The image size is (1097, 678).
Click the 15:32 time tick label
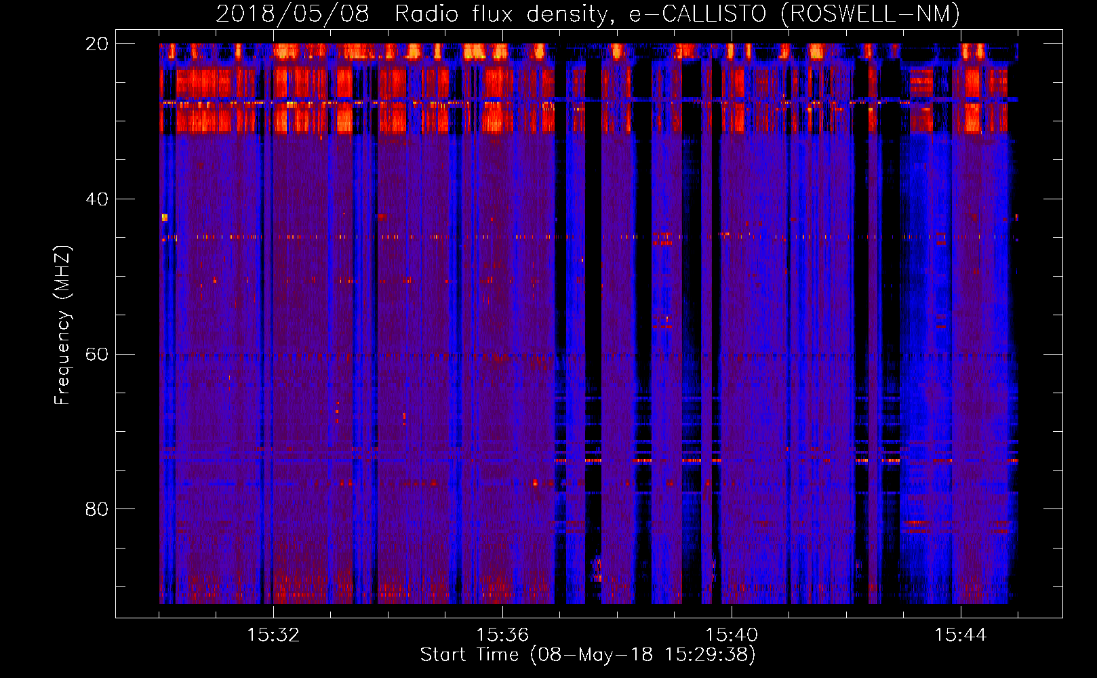pyautogui.click(x=273, y=635)
